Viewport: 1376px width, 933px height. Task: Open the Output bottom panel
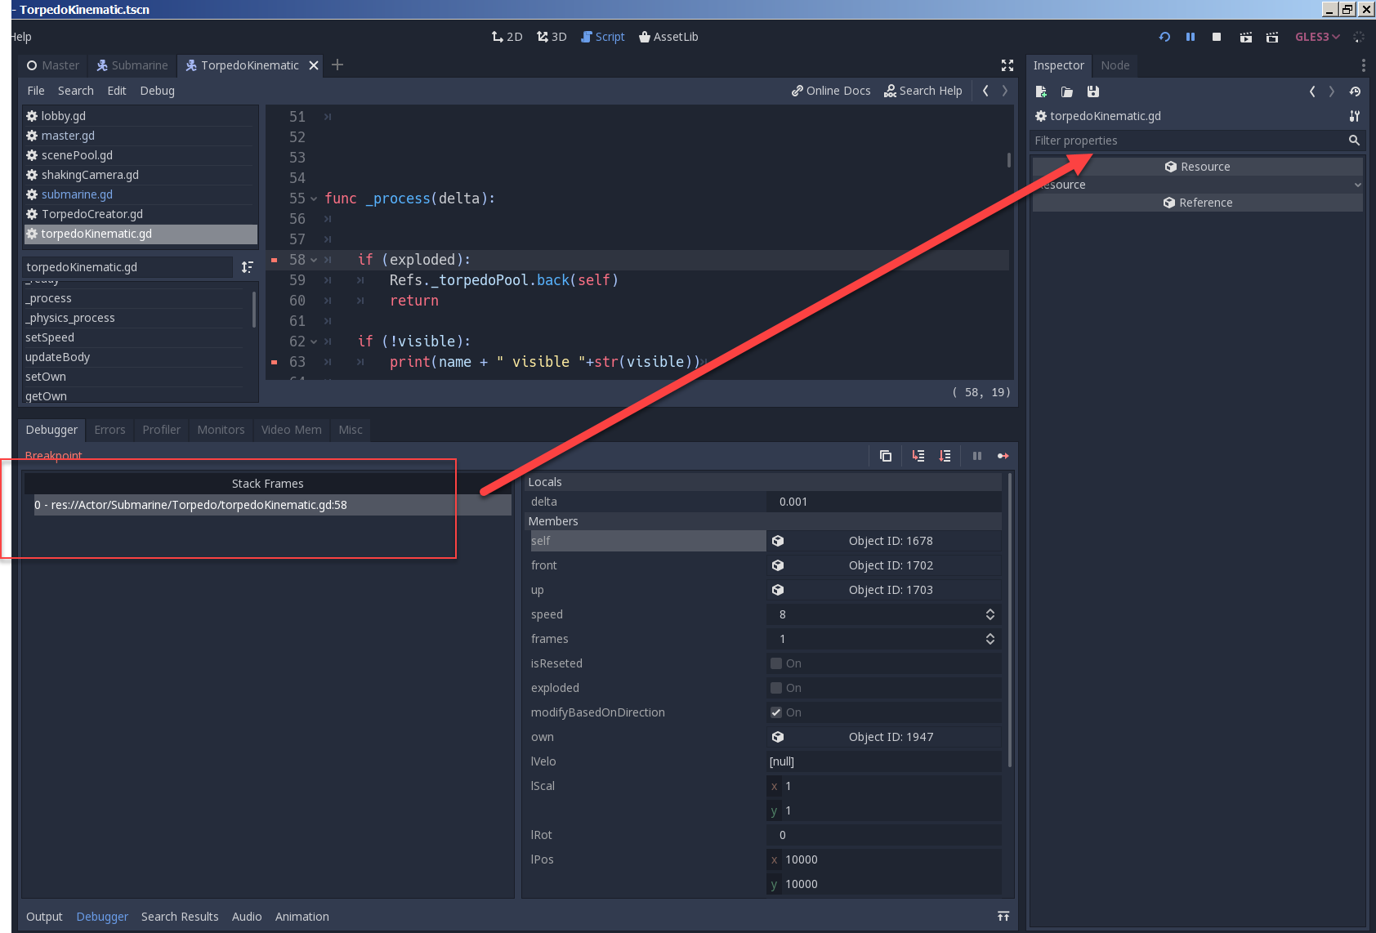44,917
